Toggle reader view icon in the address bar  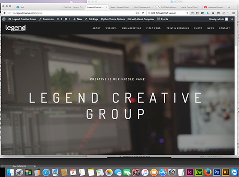137,13
